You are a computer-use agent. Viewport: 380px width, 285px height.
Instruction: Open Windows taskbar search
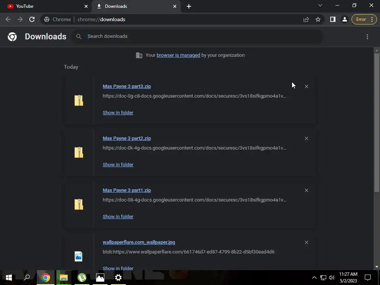tap(27, 278)
